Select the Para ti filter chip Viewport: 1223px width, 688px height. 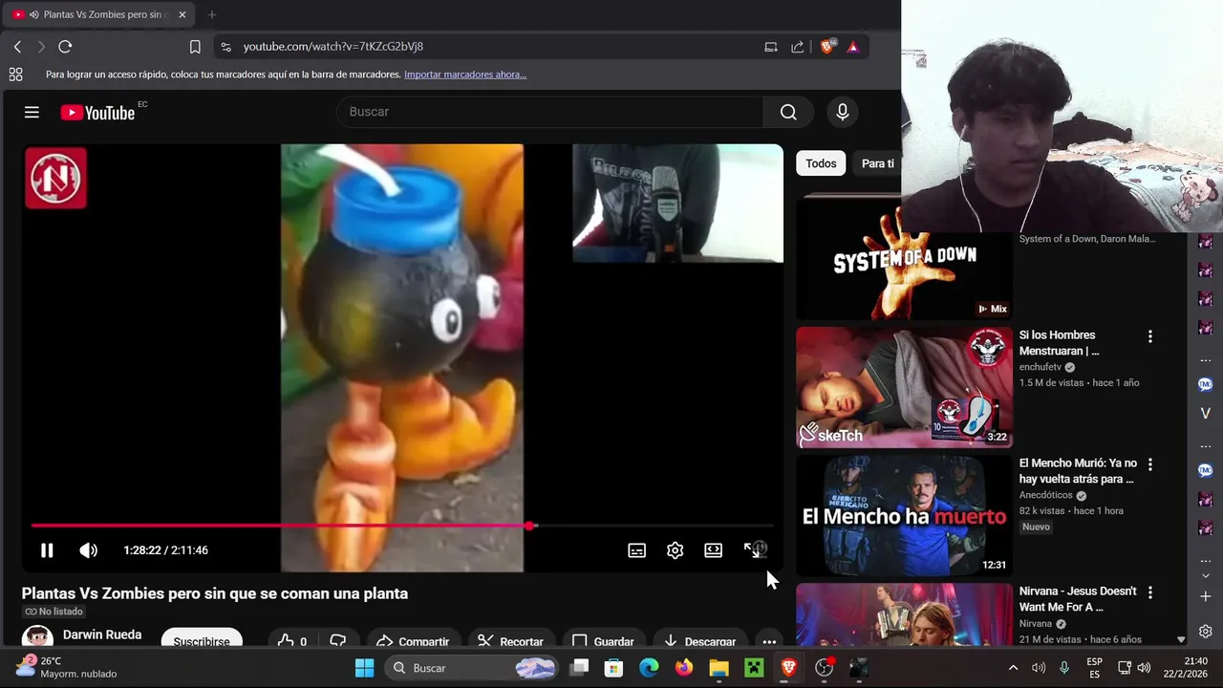[878, 163]
